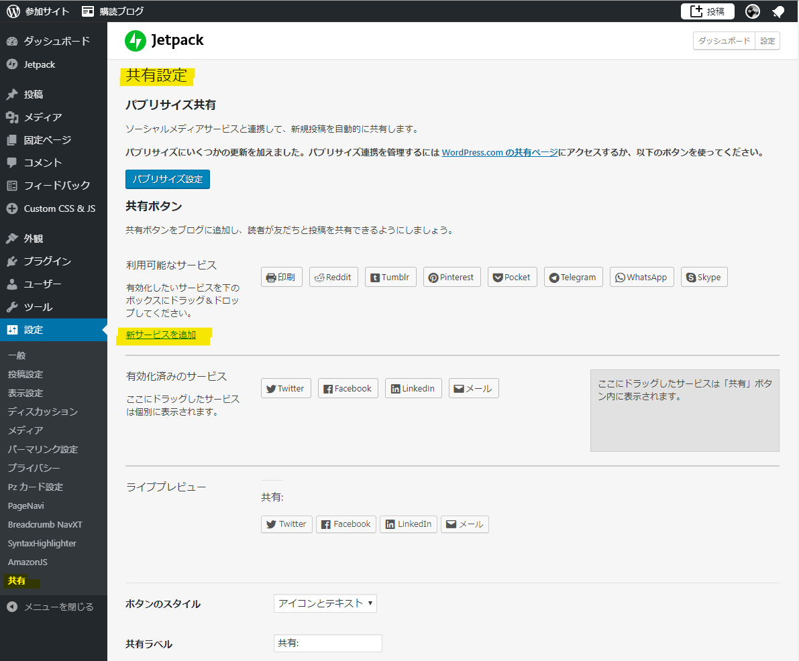Click the メディア icon in main sidebar
This screenshot has height=661, width=799.
tap(12, 117)
